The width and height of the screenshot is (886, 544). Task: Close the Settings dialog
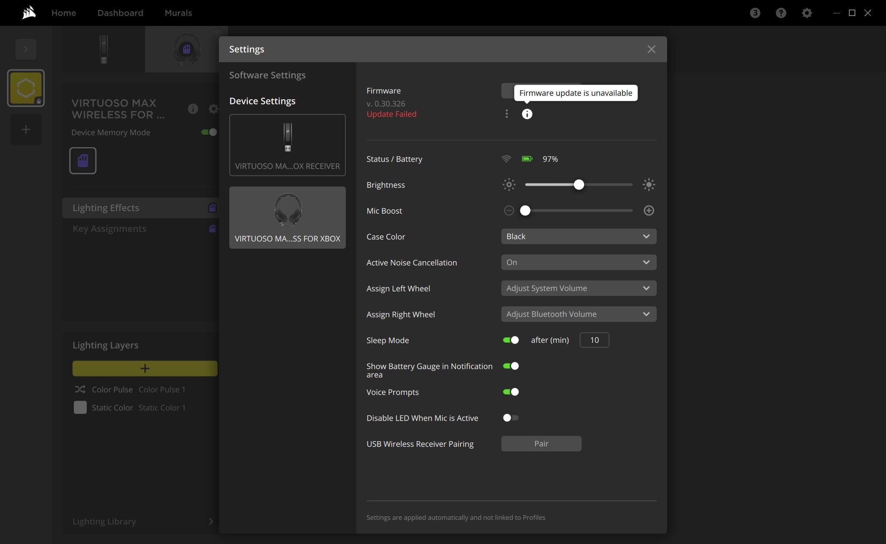(x=651, y=49)
